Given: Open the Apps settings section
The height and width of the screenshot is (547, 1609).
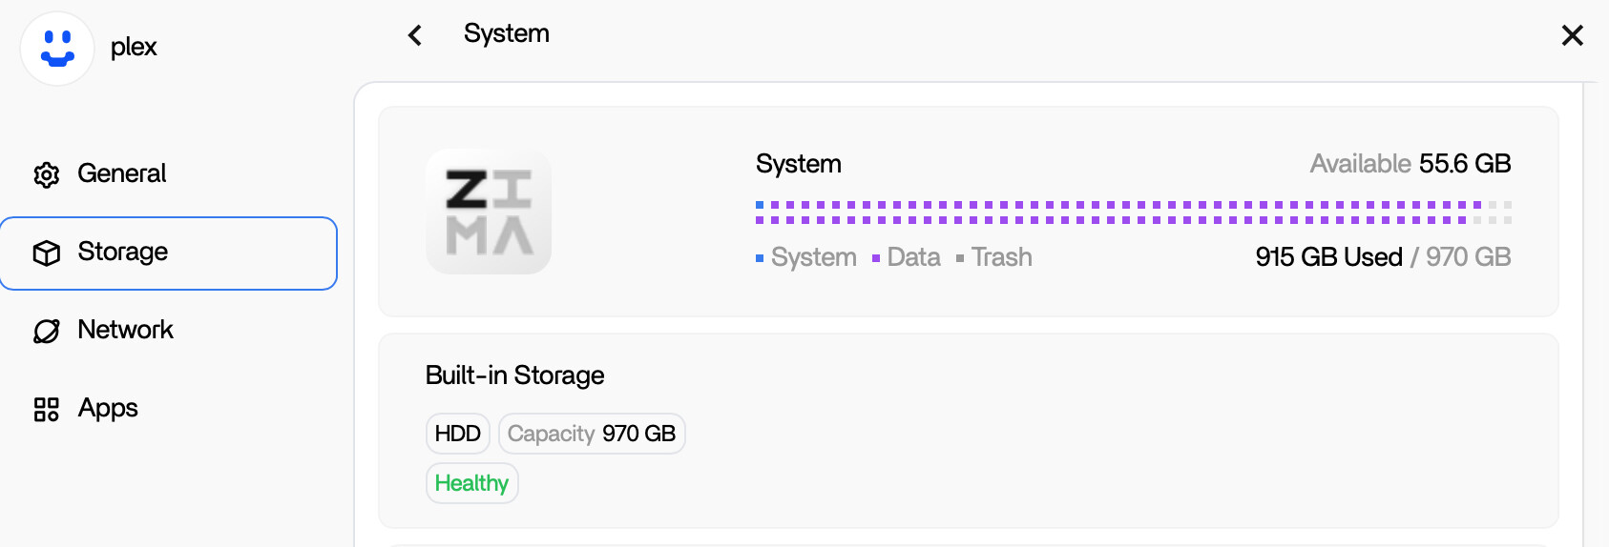Looking at the screenshot, I should tap(108, 408).
